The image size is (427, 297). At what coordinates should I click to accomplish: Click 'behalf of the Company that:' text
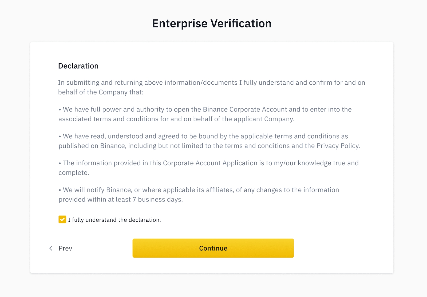[101, 92]
